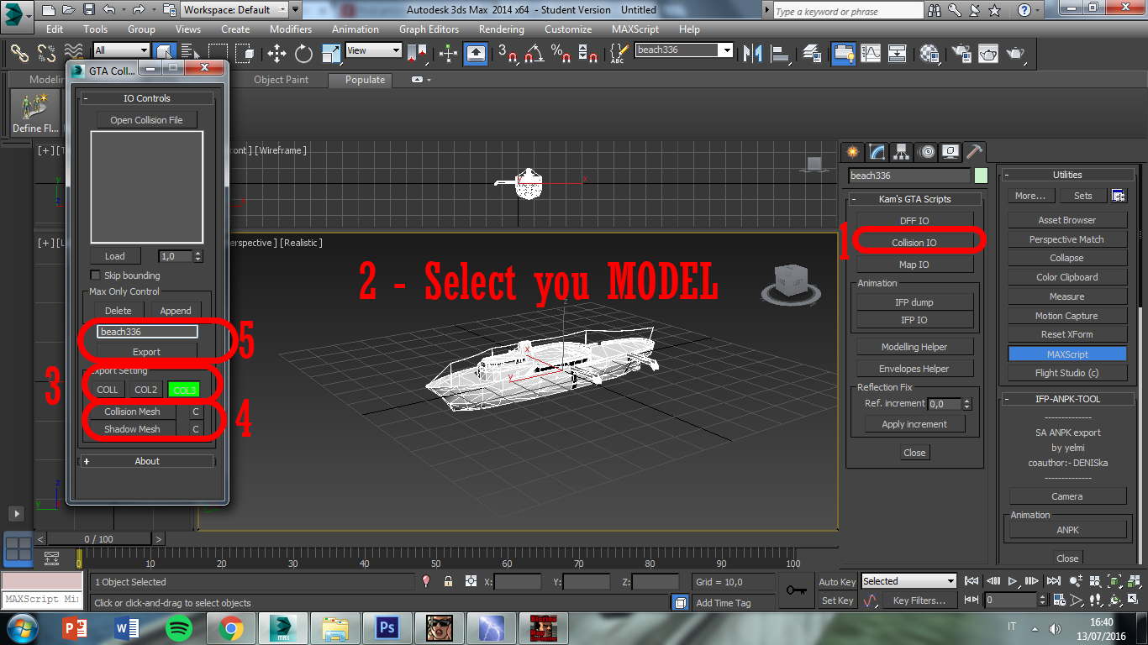Click the Play Animation control

point(1014,581)
